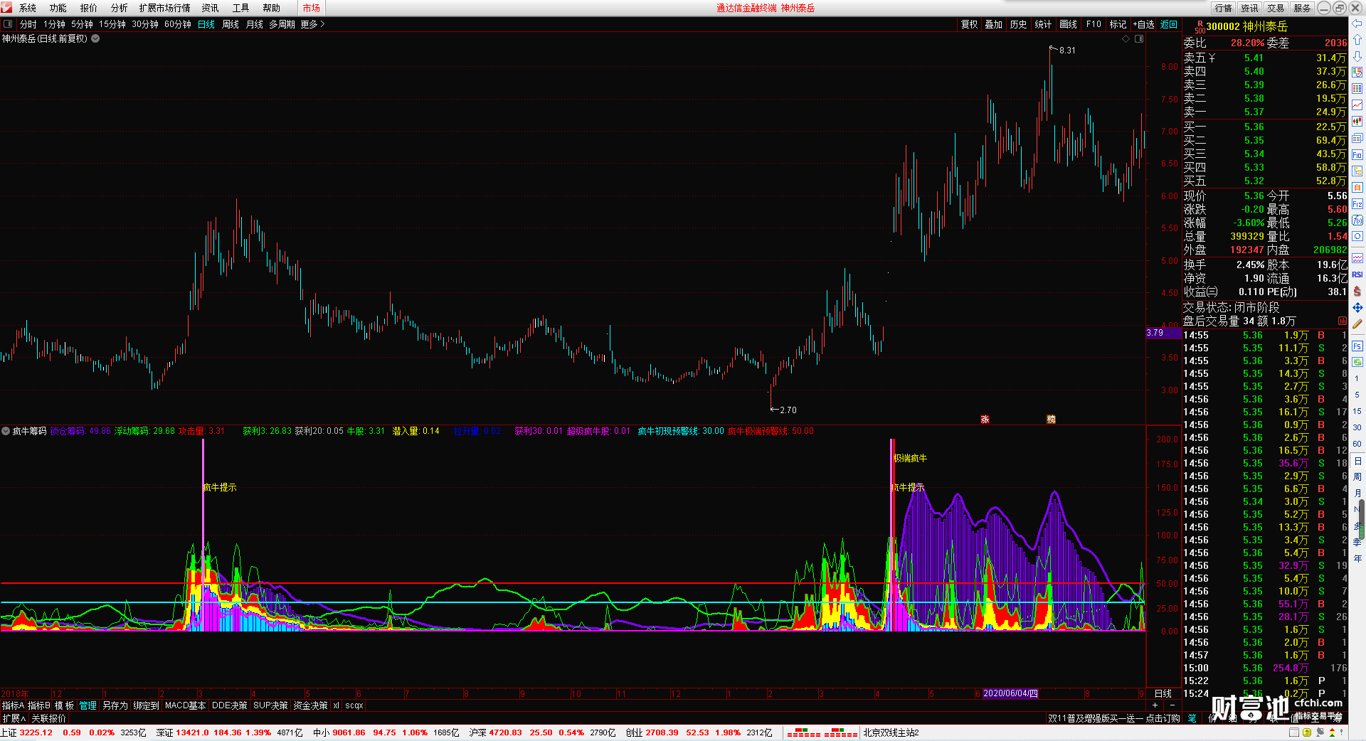Click the F5 sidebar icon
Screen dimensions: 1366x741
click(1357, 346)
